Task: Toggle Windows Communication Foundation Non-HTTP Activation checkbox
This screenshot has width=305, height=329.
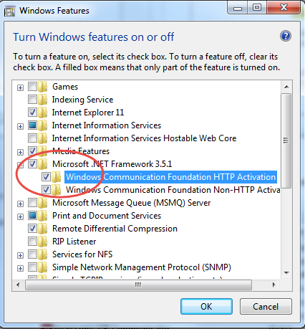Action: click(x=46, y=190)
